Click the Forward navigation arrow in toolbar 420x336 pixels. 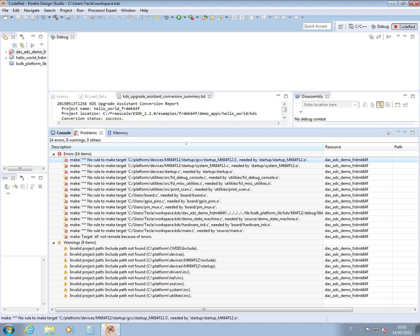(296, 17)
